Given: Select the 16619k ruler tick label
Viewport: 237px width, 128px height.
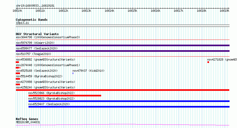Looking at the screenshot, I should [224, 11].
